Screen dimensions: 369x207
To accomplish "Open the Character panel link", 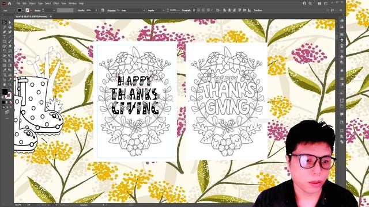I will (x=111, y=10).
